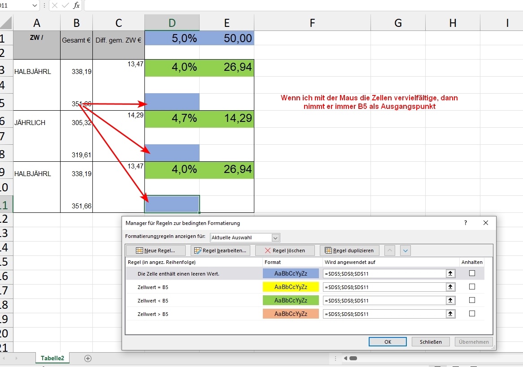Screen dimensions: 523x367
Task: Click the blue format preview swatch
Action: 291,273
